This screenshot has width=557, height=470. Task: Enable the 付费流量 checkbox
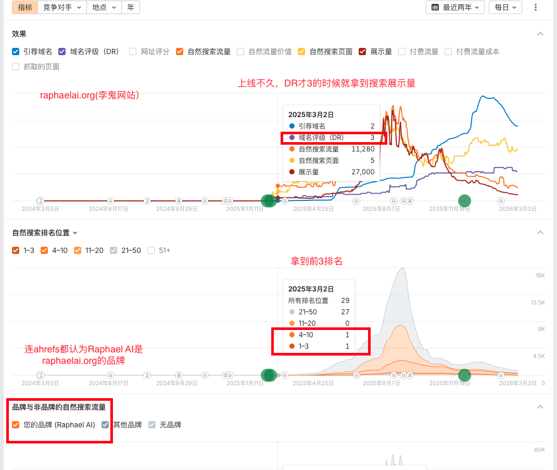(401, 52)
